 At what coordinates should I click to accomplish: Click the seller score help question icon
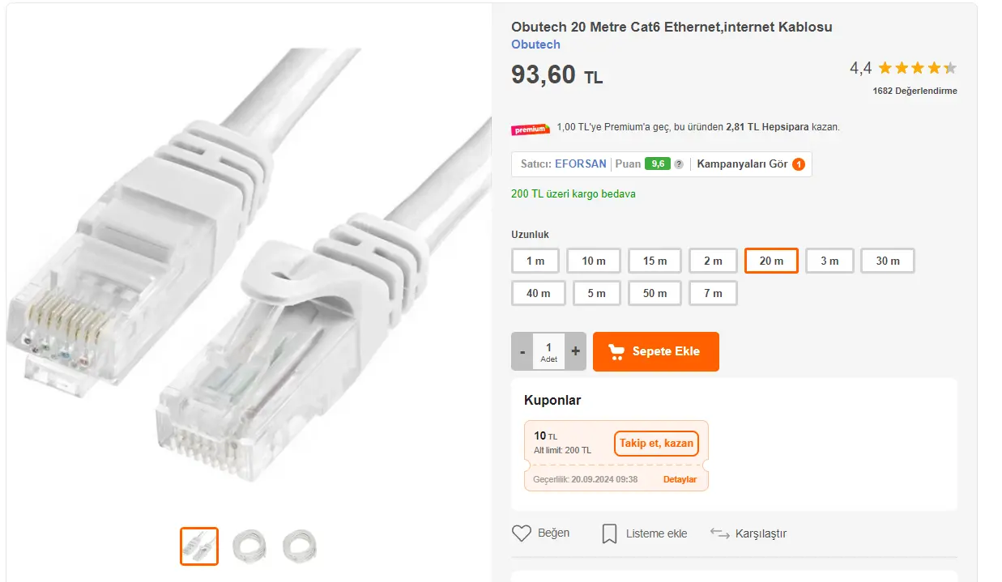tap(679, 164)
